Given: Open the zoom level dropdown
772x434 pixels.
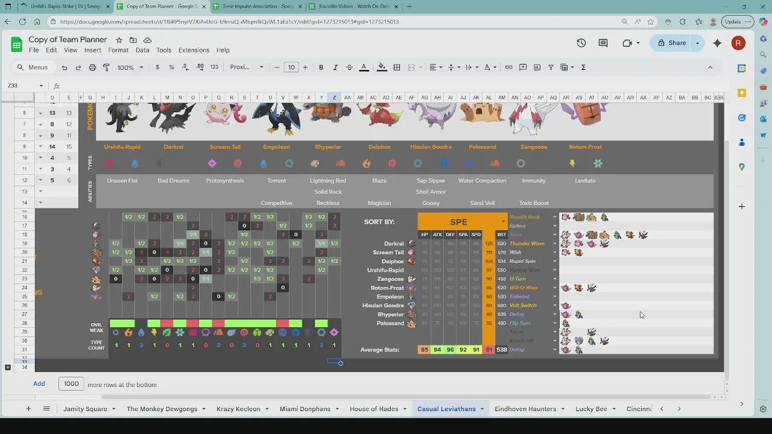Looking at the screenshot, I should (x=130, y=68).
